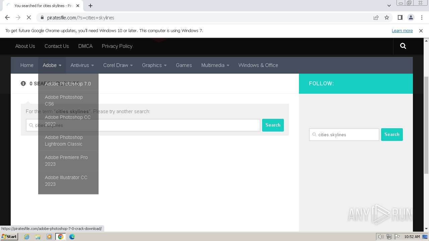Expand the Graphics menu
Viewport: 429px width, 241px height.
point(154,65)
